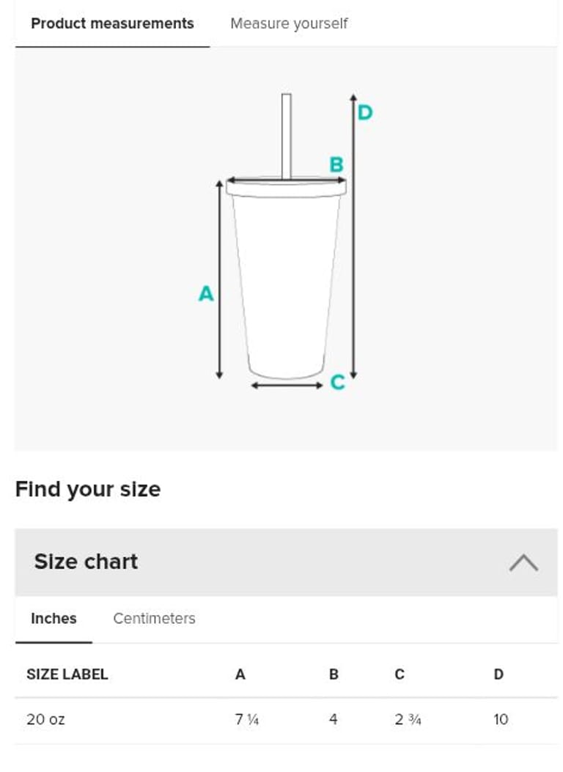This screenshot has width=563, height=772.
Task: Select the 20 oz size row label
Action: (45, 719)
